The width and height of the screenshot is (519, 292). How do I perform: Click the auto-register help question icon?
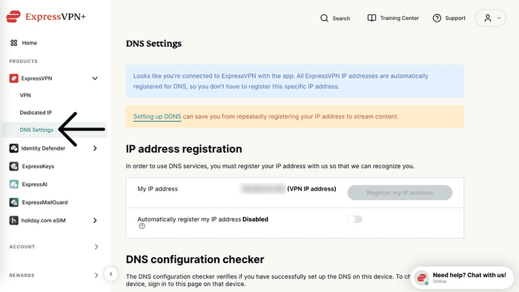pos(142,226)
